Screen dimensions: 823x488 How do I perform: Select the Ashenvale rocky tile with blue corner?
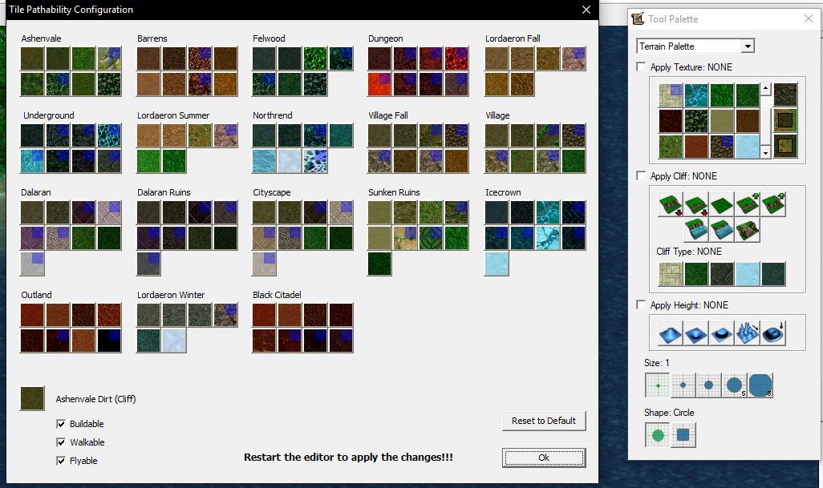(x=109, y=58)
